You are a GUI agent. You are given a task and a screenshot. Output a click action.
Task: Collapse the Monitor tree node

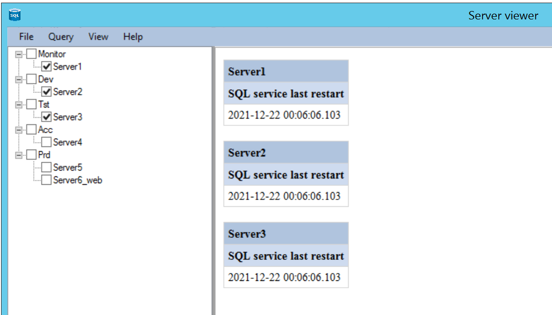[x=19, y=54]
